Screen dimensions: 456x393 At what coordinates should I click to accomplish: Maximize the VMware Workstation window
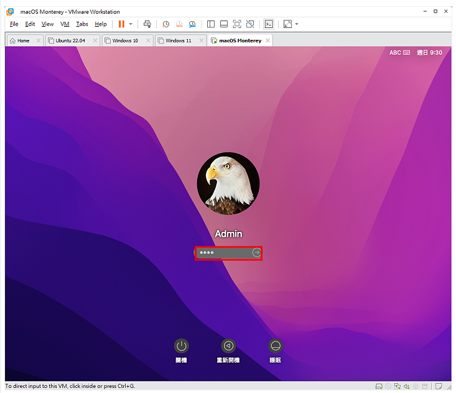pos(435,11)
